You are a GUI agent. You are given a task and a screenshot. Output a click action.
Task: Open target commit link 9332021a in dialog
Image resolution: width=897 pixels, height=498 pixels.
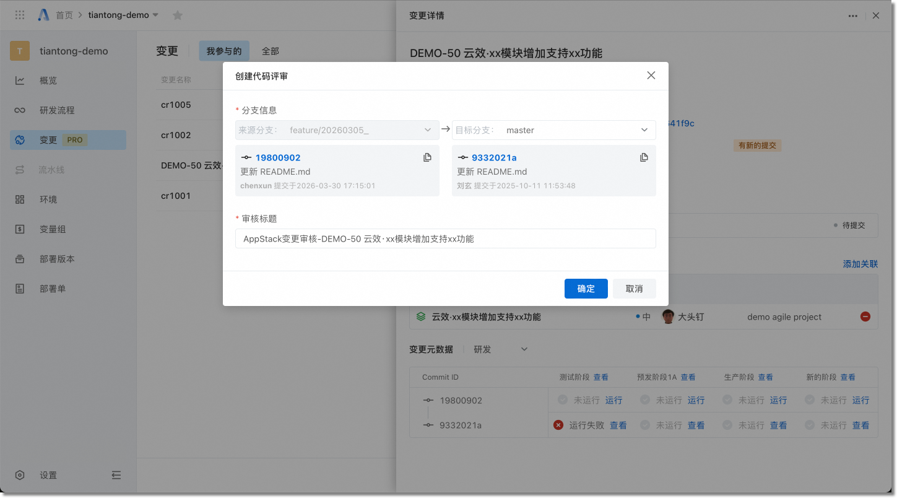point(494,158)
